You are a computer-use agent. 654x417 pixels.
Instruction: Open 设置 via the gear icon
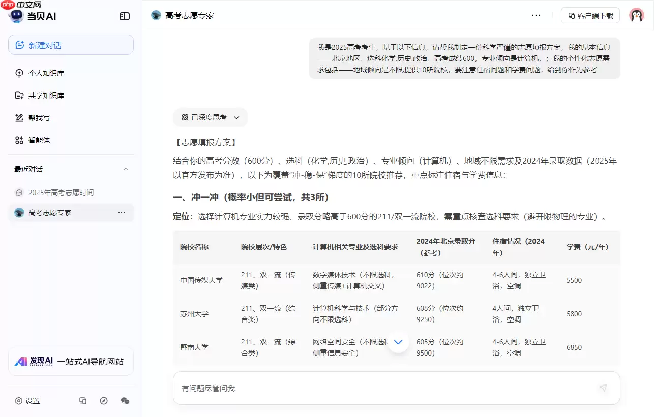pyautogui.click(x=18, y=401)
